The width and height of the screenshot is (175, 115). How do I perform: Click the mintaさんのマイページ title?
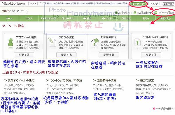[x=15, y=11]
